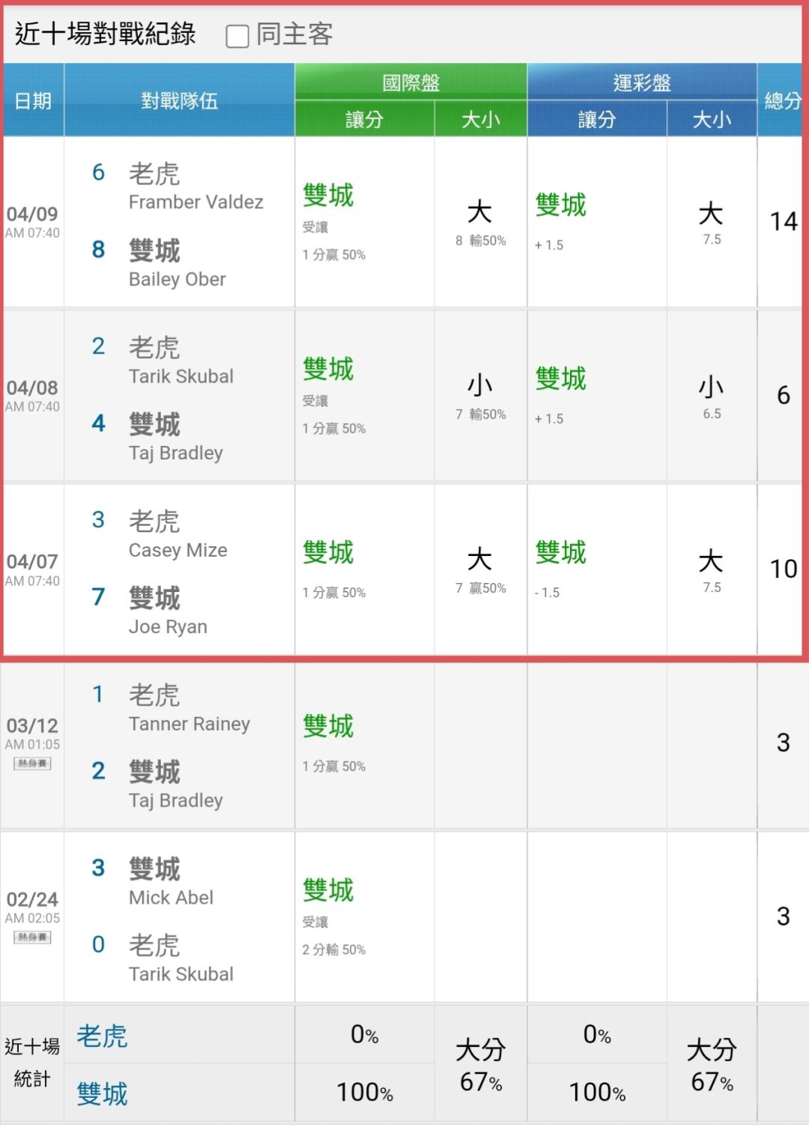Click the 熱身賽 tag under 02/24

coord(32,937)
